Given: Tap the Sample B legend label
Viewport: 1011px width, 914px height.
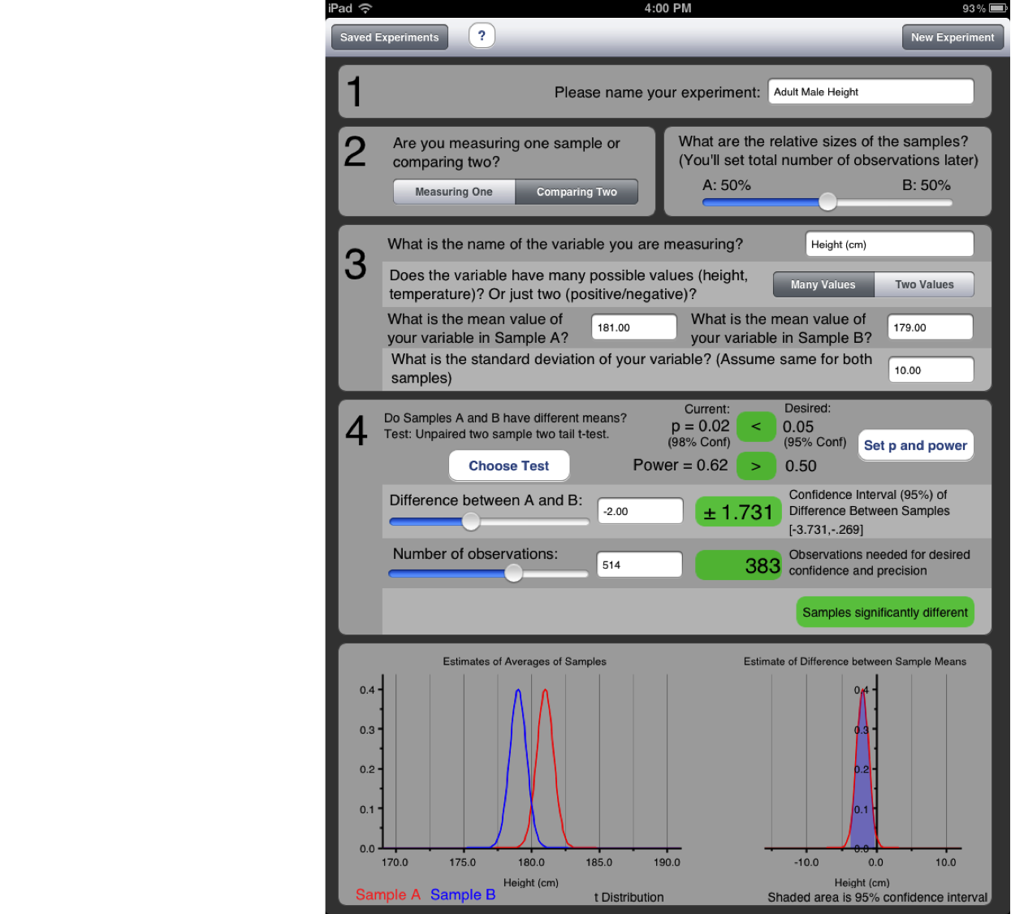Looking at the screenshot, I should click(x=463, y=895).
